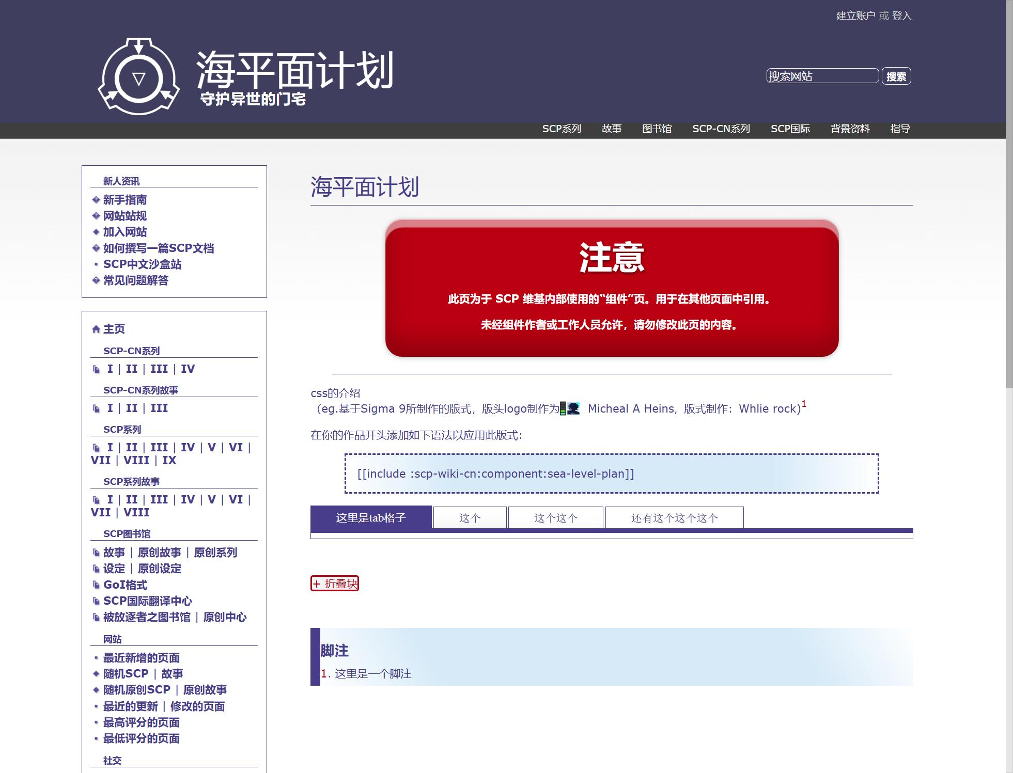Image resolution: width=1013 pixels, height=773 pixels.
Task: Click the home icon next to 主页
Action: [x=96, y=329]
